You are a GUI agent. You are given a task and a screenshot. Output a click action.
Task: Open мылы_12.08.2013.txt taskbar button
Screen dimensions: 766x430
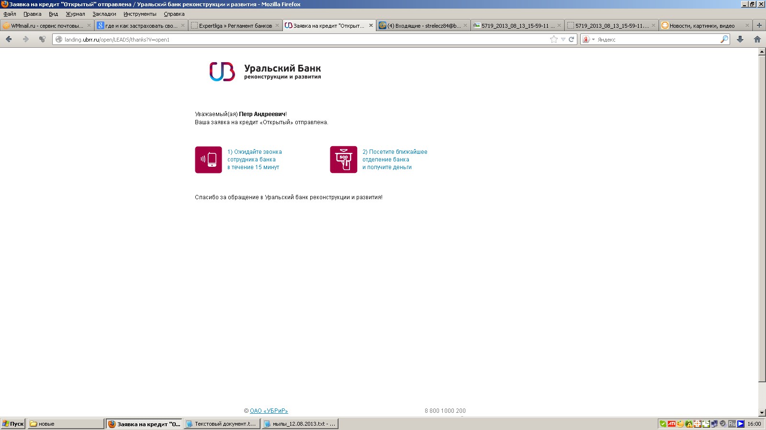[300, 424]
